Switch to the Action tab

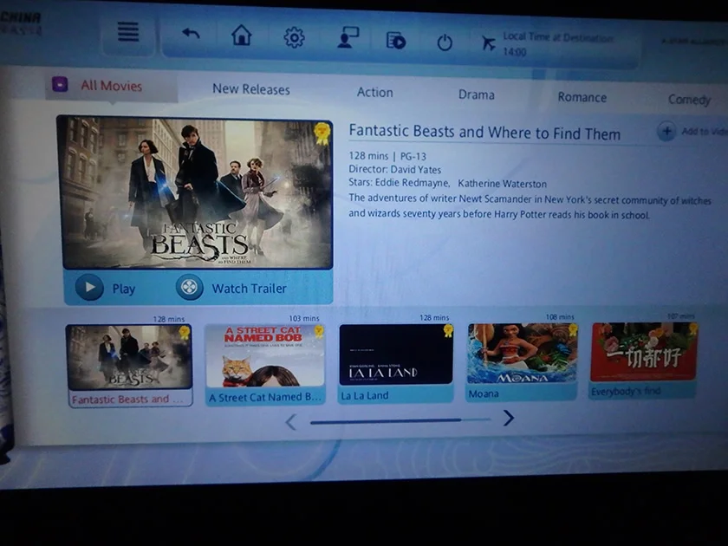click(374, 93)
